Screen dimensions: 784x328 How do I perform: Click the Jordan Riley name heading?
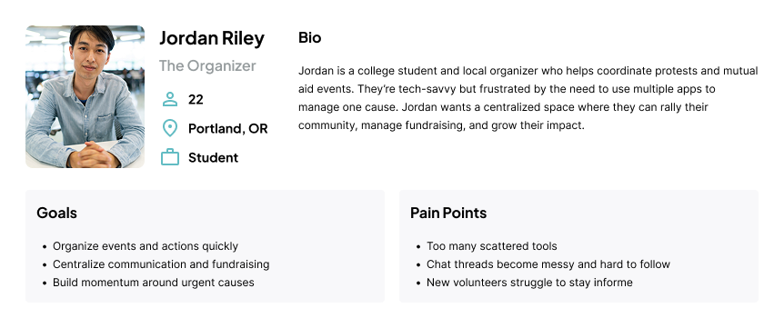tap(212, 38)
